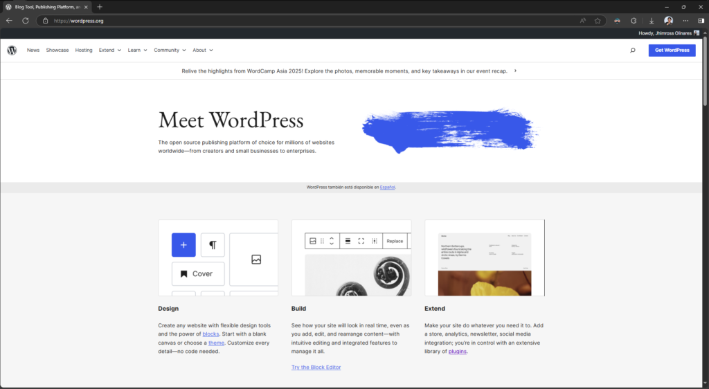
Task: Click the Español language link
Action: (387, 188)
